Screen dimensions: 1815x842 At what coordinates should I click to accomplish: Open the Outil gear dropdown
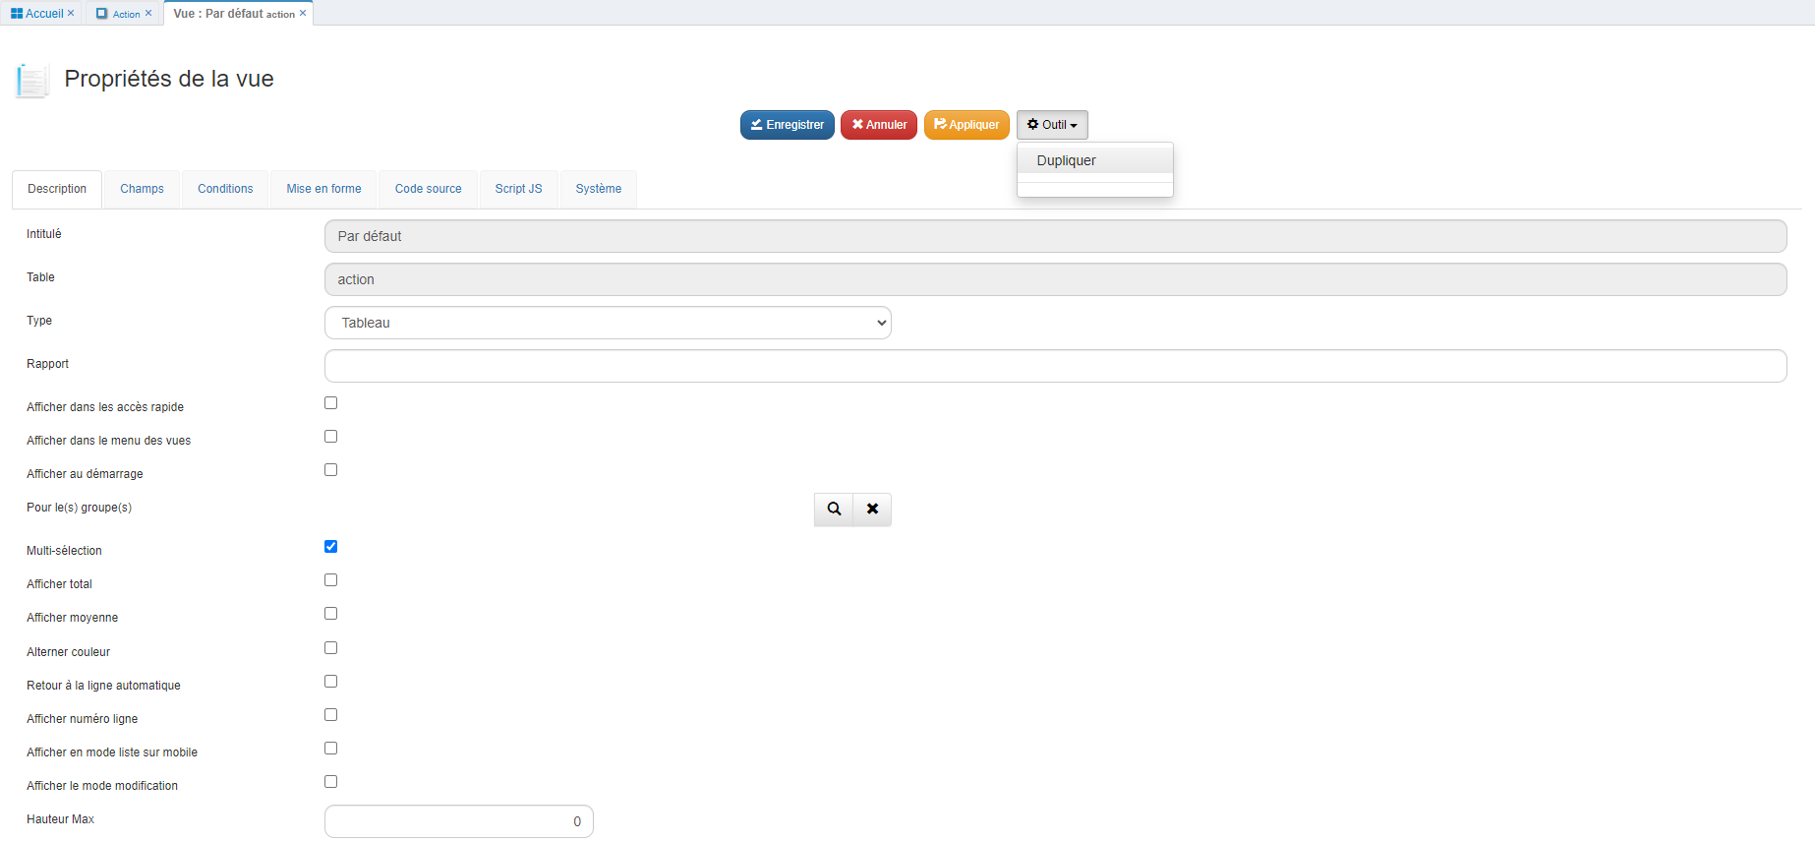[1052, 125]
